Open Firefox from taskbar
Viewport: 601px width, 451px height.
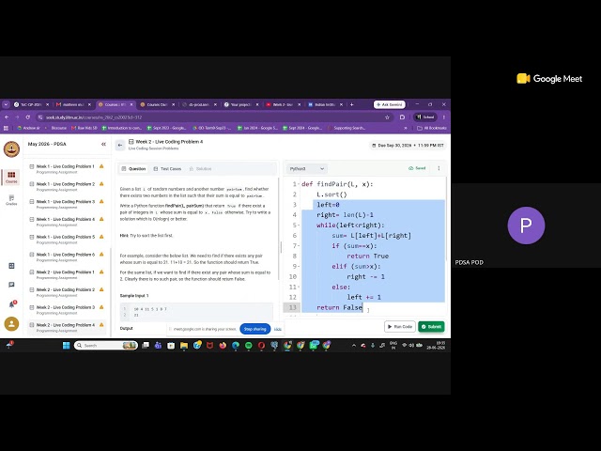tap(223, 346)
